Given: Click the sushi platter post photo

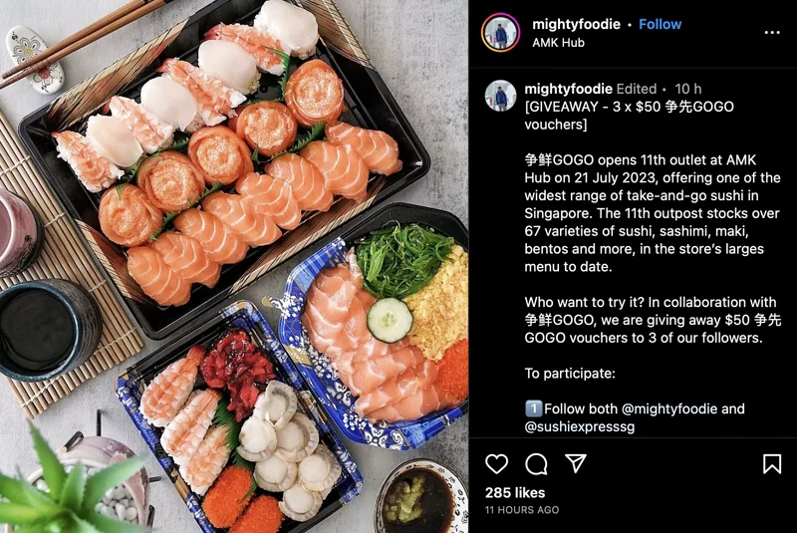Looking at the screenshot, I should click(234, 266).
